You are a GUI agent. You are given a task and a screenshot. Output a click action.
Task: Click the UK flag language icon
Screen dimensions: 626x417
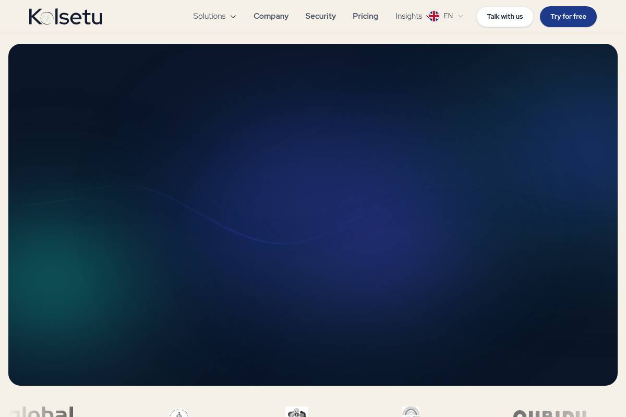(434, 16)
